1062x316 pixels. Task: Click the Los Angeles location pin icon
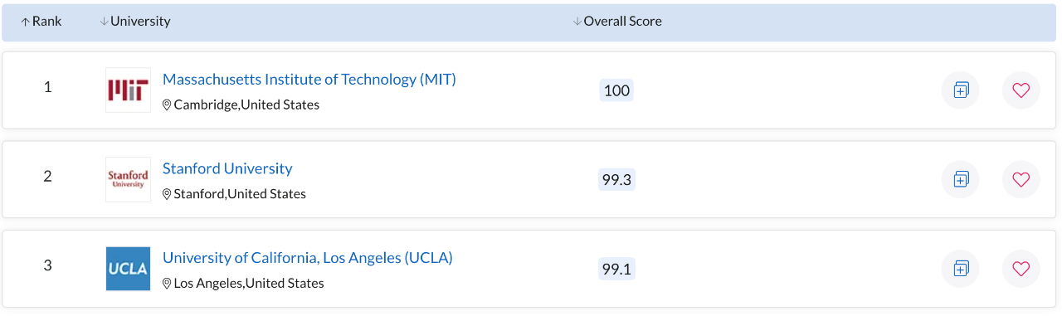pyautogui.click(x=167, y=284)
